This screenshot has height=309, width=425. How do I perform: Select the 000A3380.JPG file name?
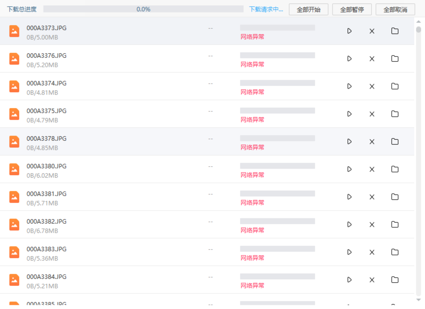pyautogui.click(x=46, y=166)
